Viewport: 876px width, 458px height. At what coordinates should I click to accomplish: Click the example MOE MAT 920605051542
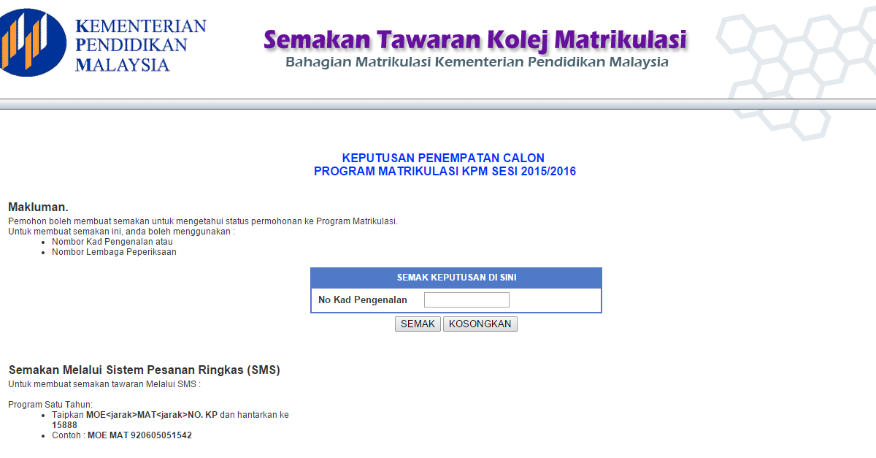pyautogui.click(x=139, y=435)
